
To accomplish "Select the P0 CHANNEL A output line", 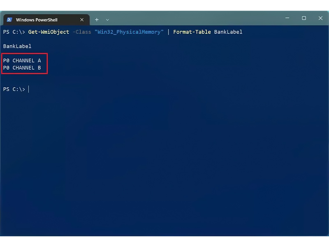I will tap(22, 61).
